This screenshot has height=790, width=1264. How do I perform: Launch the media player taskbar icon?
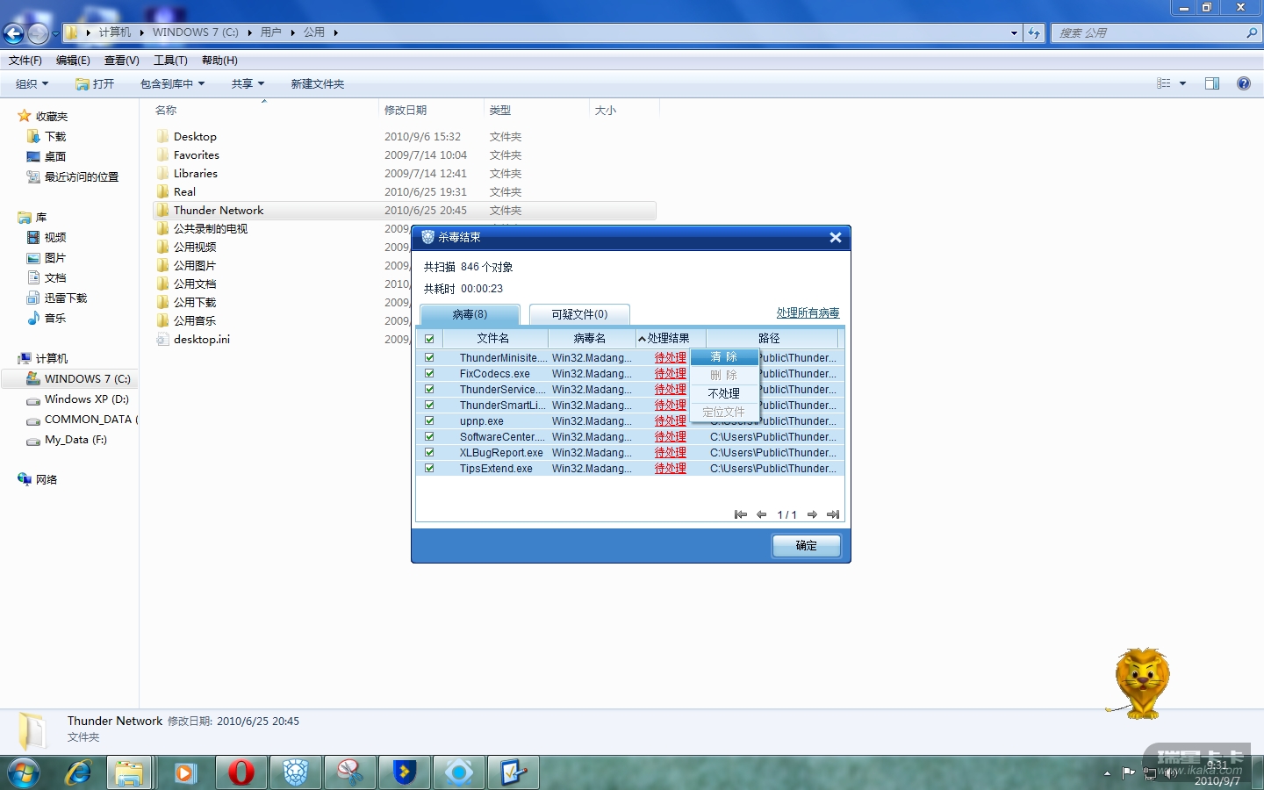tap(184, 772)
